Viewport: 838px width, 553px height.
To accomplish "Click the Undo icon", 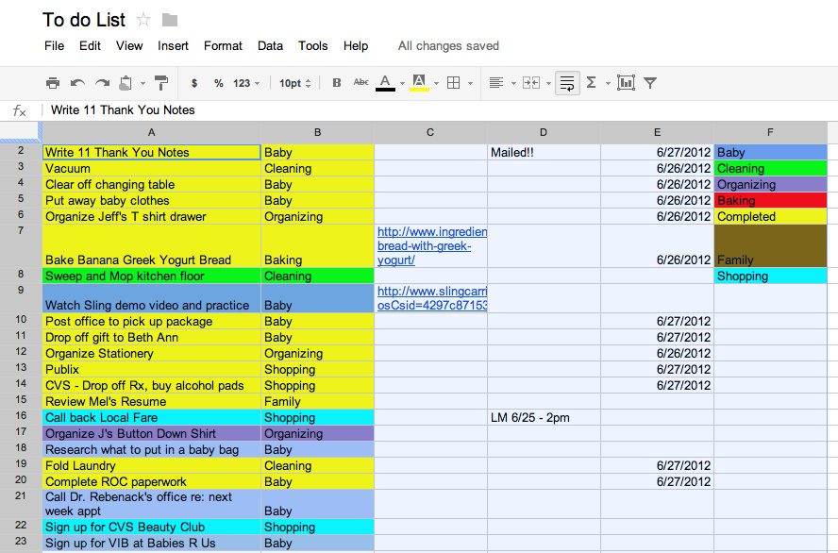I will pos(75,82).
